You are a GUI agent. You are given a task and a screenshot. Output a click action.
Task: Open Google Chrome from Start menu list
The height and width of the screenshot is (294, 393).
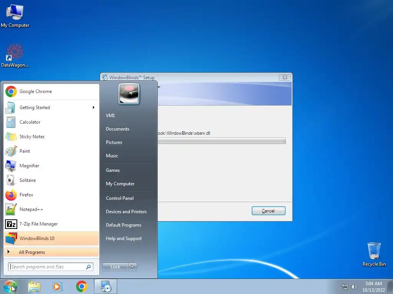point(51,91)
